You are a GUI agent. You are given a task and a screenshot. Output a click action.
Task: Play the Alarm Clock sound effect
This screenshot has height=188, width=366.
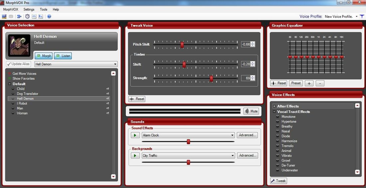[x=135, y=135]
